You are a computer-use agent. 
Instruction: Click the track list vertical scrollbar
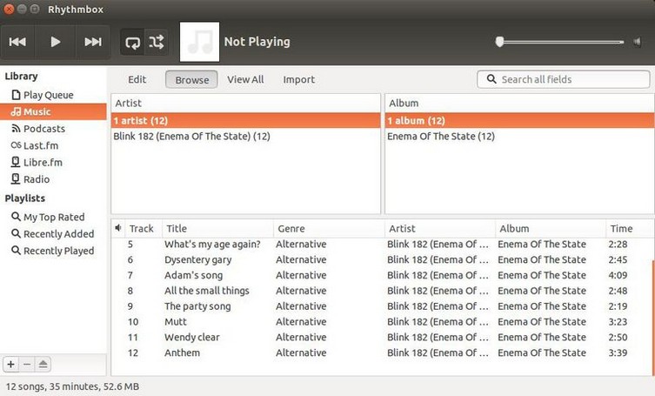(653, 318)
